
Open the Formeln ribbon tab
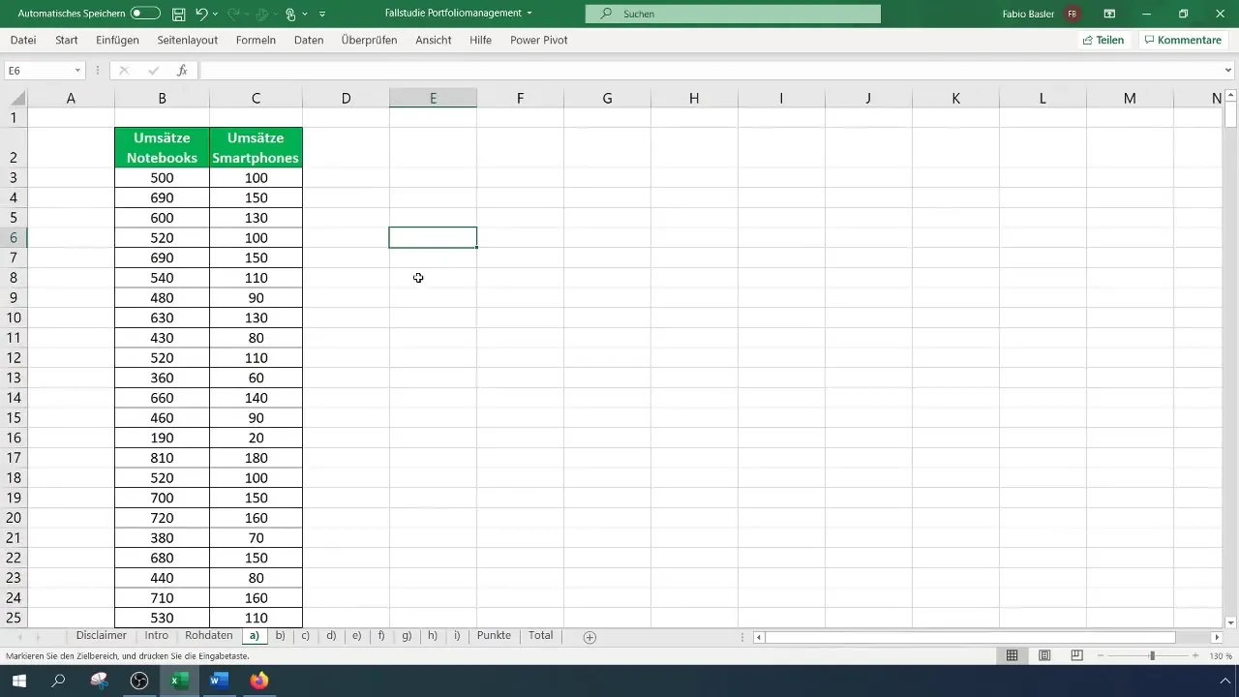coord(256,40)
